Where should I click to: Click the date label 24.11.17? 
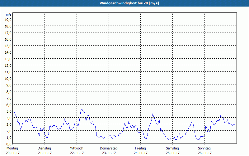coord(141,153)
